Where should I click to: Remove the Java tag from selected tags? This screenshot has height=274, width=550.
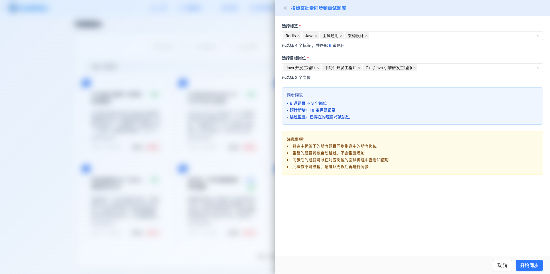click(x=316, y=36)
